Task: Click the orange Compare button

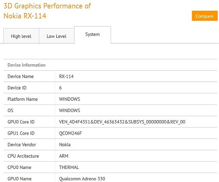Action: pos(205,16)
